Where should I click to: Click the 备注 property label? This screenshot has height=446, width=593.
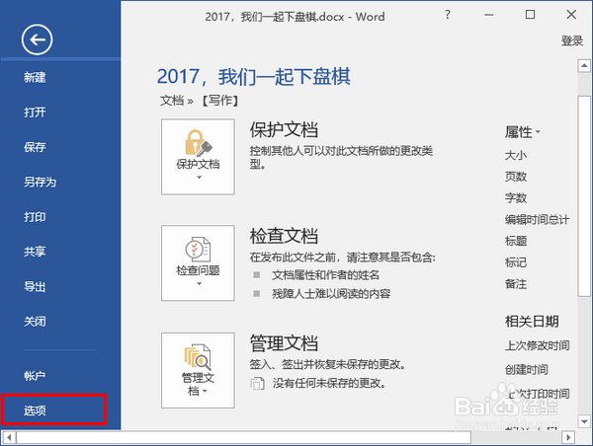coord(516,283)
